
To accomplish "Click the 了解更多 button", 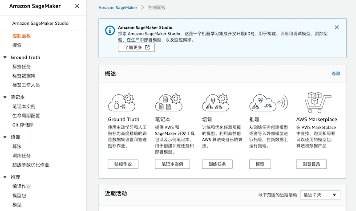I will click(136, 47).
